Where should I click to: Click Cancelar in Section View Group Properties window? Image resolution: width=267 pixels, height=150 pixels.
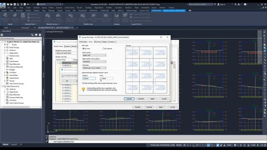pos(149,107)
